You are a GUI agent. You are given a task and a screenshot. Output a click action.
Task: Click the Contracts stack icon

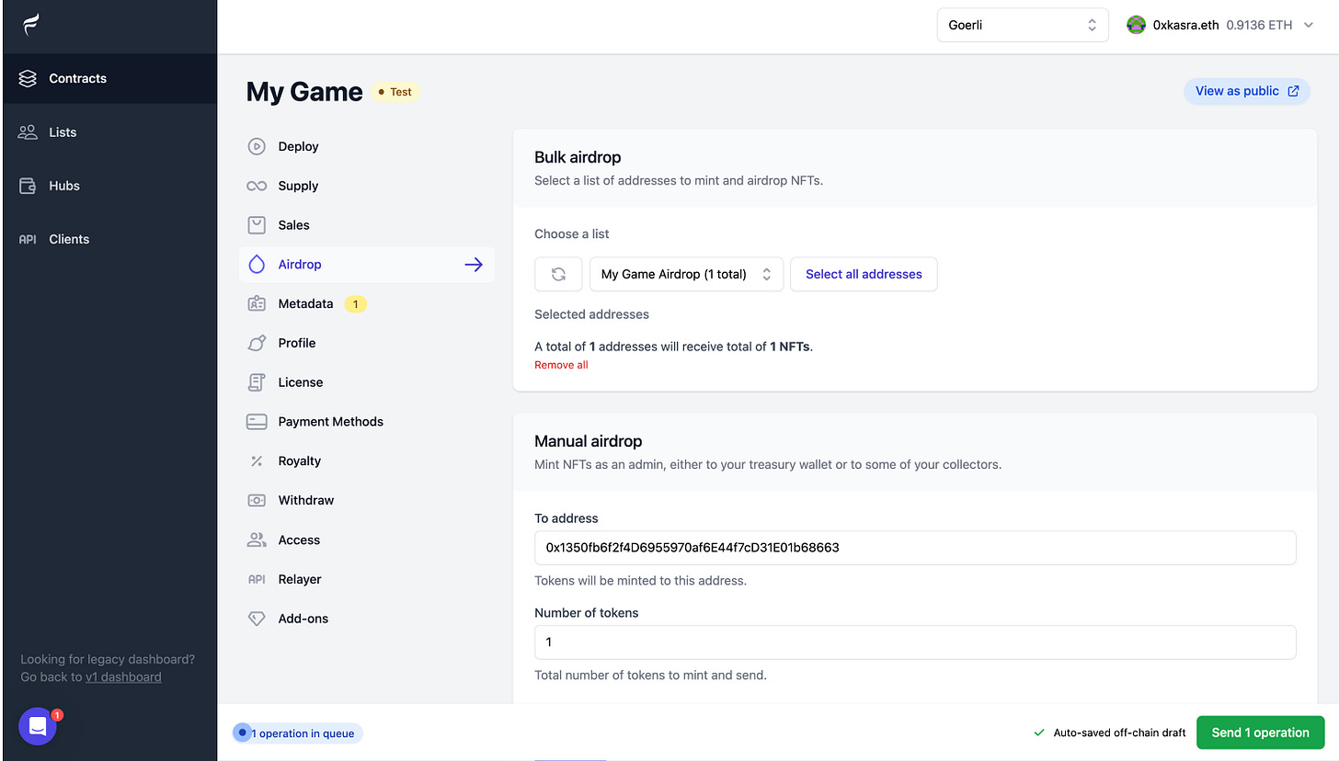pos(28,78)
